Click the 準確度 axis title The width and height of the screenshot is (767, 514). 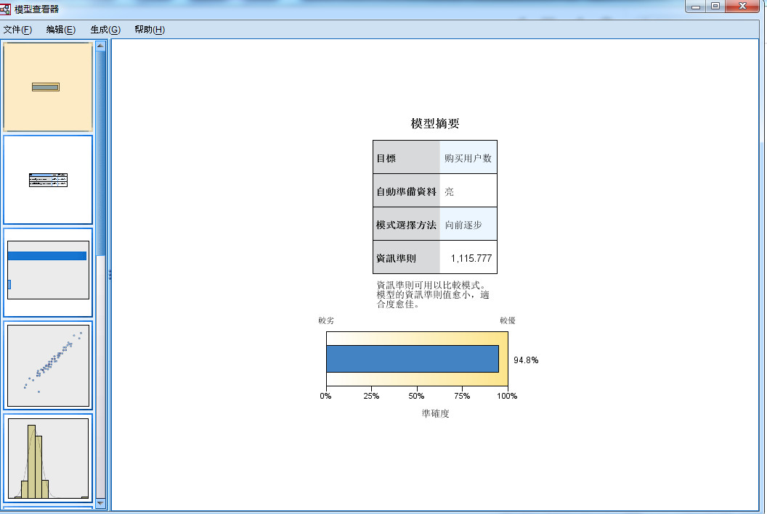(x=435, y=413)
